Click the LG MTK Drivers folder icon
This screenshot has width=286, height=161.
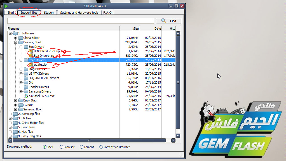[x=26, y=74]
